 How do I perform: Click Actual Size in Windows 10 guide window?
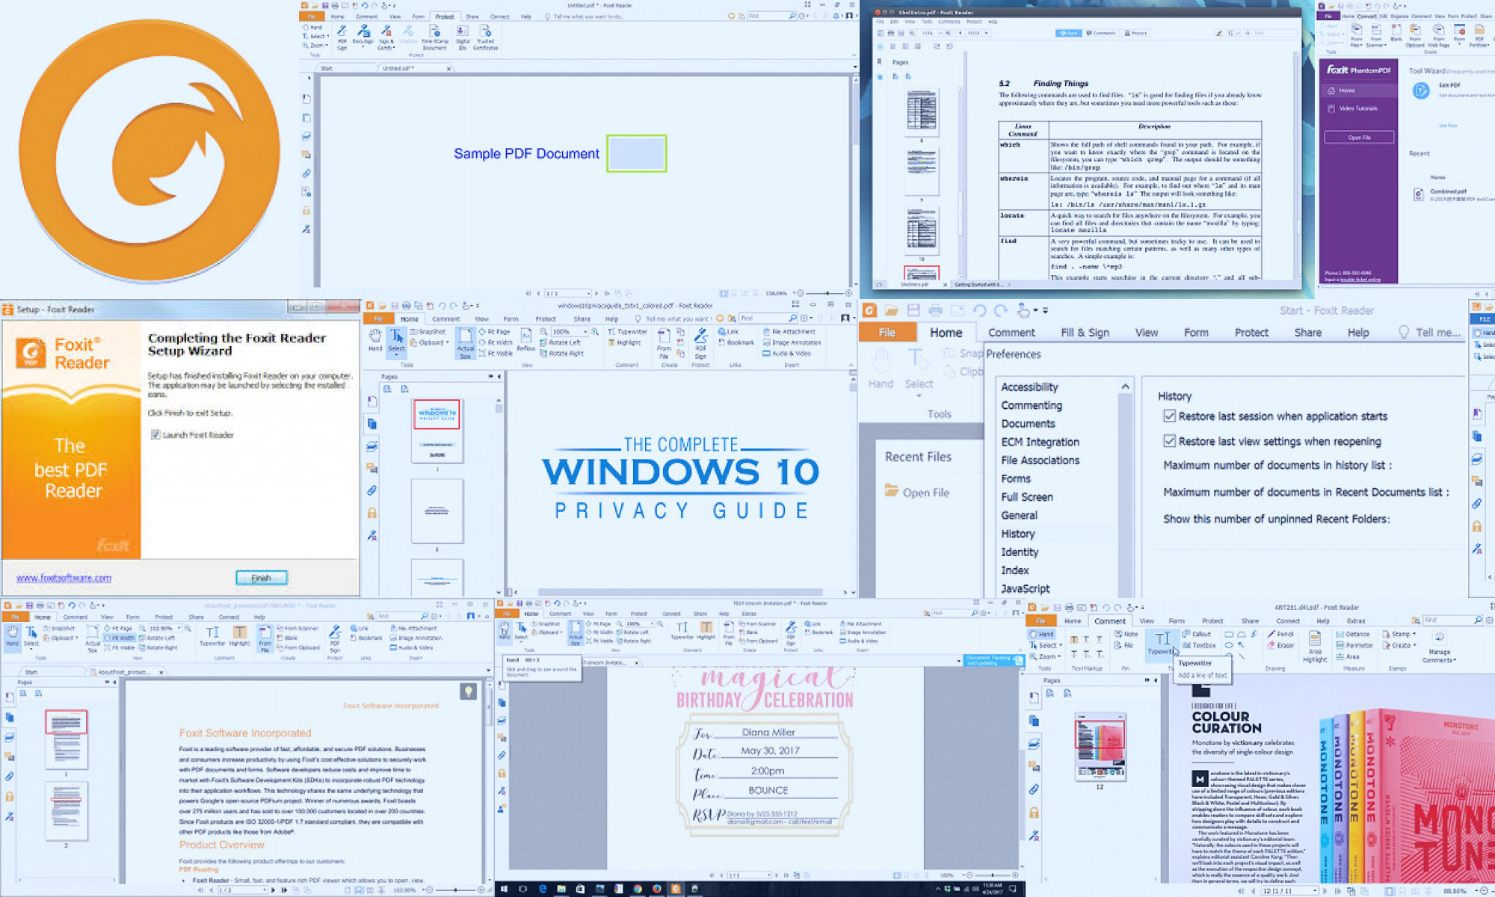click(x=465, y=343)
